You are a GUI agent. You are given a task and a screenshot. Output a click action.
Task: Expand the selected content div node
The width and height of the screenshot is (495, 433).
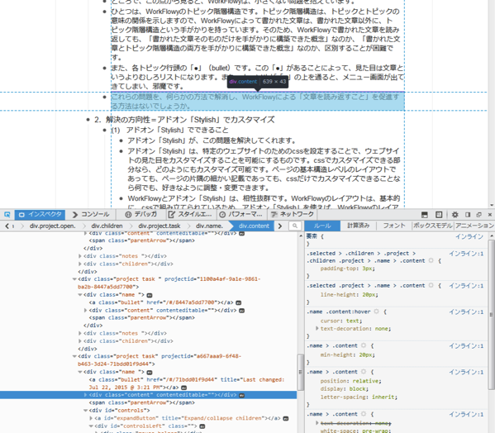click(85, 395)
